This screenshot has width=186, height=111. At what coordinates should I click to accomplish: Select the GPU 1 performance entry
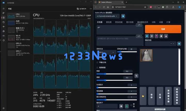point(19,53)
